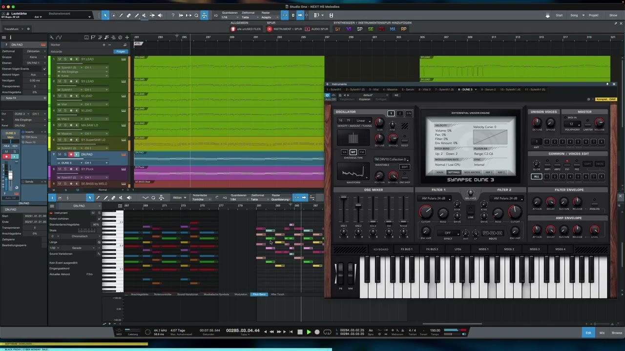625x351 pixels.
Task: Select oscillator 2 button in Dune 3
Action: coord(399,114)
